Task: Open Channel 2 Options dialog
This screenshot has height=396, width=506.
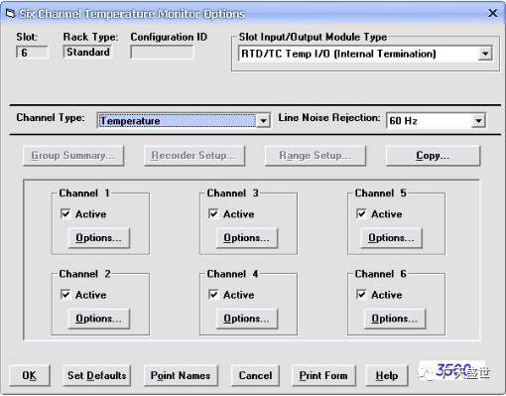Action: tap(98, 319)
